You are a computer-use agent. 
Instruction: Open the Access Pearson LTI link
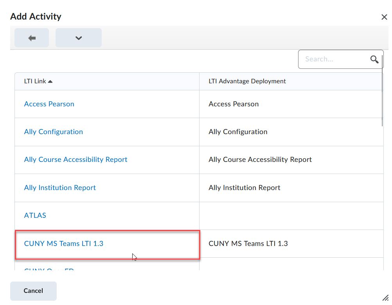[49, 104]
